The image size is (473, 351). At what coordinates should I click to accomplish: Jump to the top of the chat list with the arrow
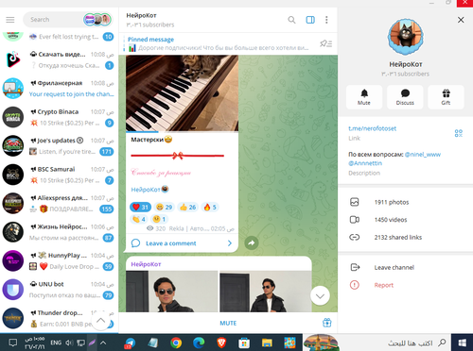(100, 321)
